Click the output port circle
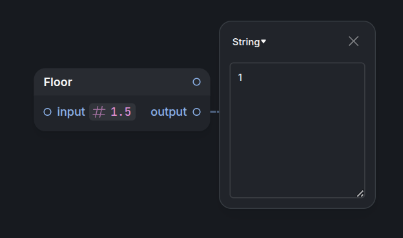This screenshot has height=238, width=403. click(x=196, y=112)
